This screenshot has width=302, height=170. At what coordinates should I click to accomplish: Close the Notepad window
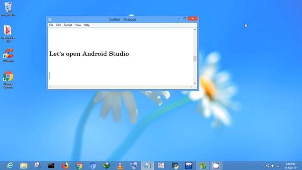[x=193, y=18]
